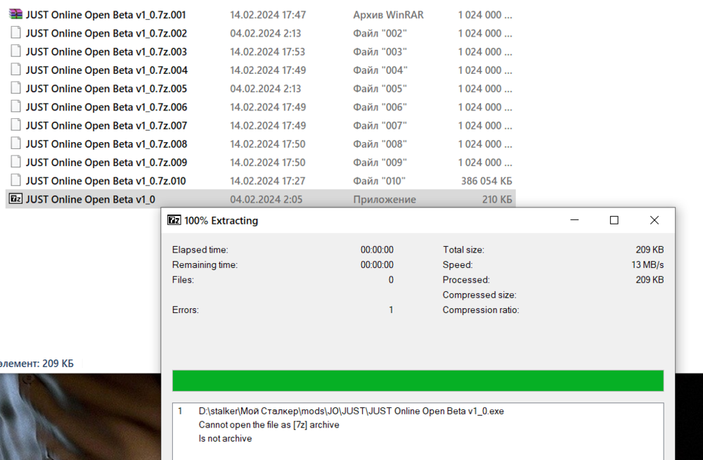703x460 pixels.
Task: Click the Errors label in Extracting window
Action: 185,309
